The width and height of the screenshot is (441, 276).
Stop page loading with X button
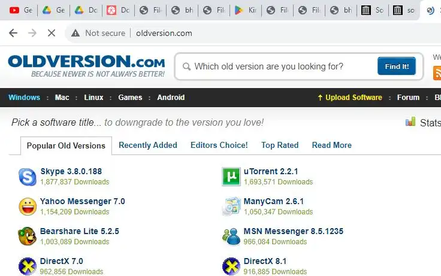point(52,33)
